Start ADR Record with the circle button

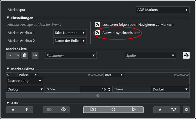113,110
